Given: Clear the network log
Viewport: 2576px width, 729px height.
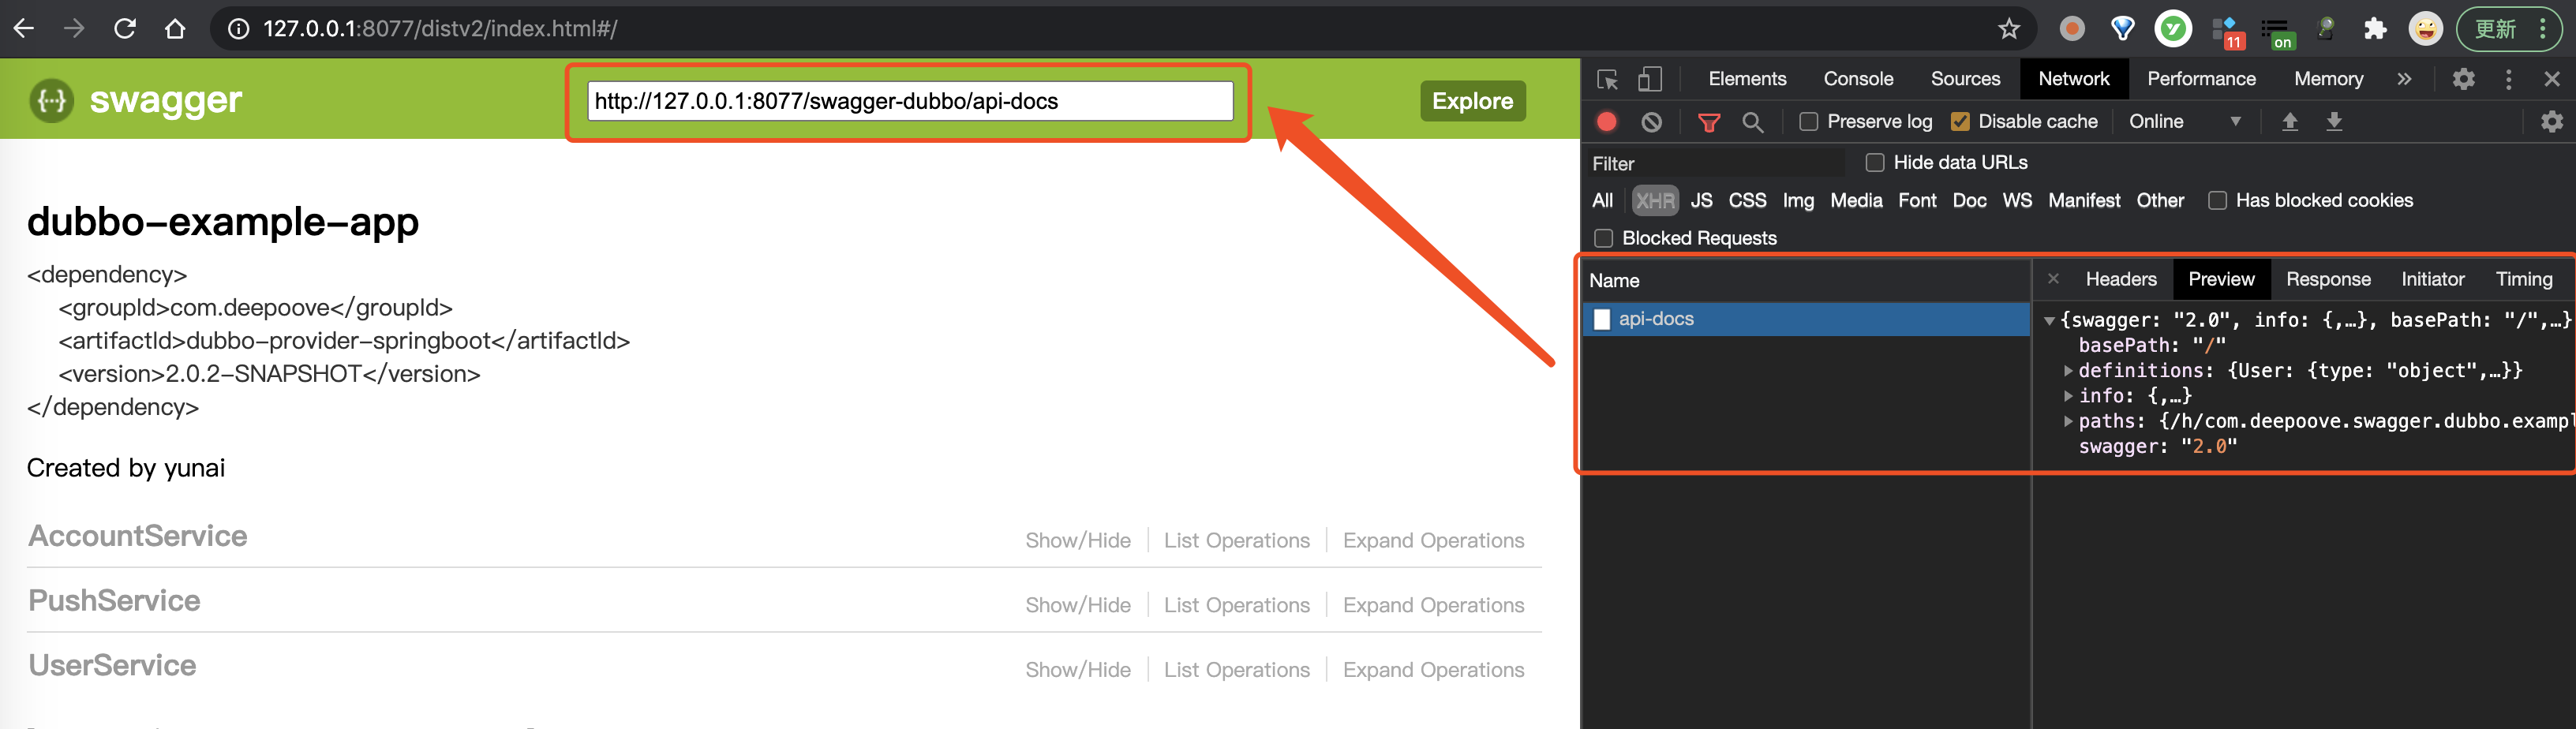Looking at the screenshot, I should (x=1651, y=122).
